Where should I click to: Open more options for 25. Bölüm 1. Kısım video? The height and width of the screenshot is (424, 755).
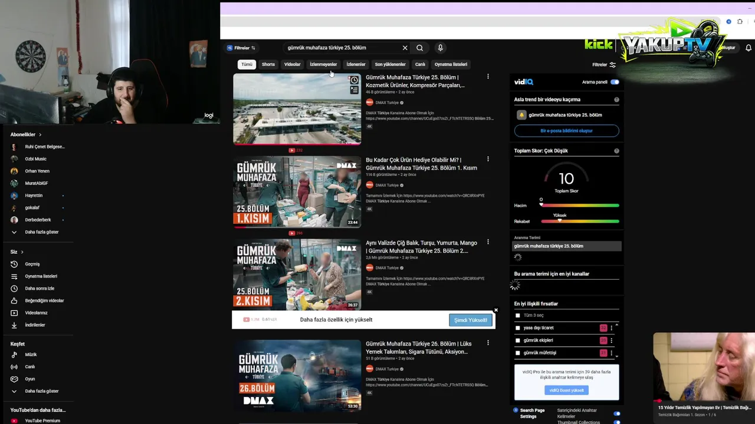[488, 160]
